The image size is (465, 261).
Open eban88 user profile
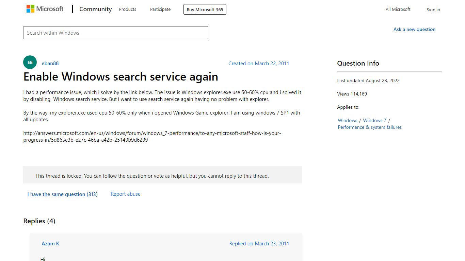(x=50, y=64)
